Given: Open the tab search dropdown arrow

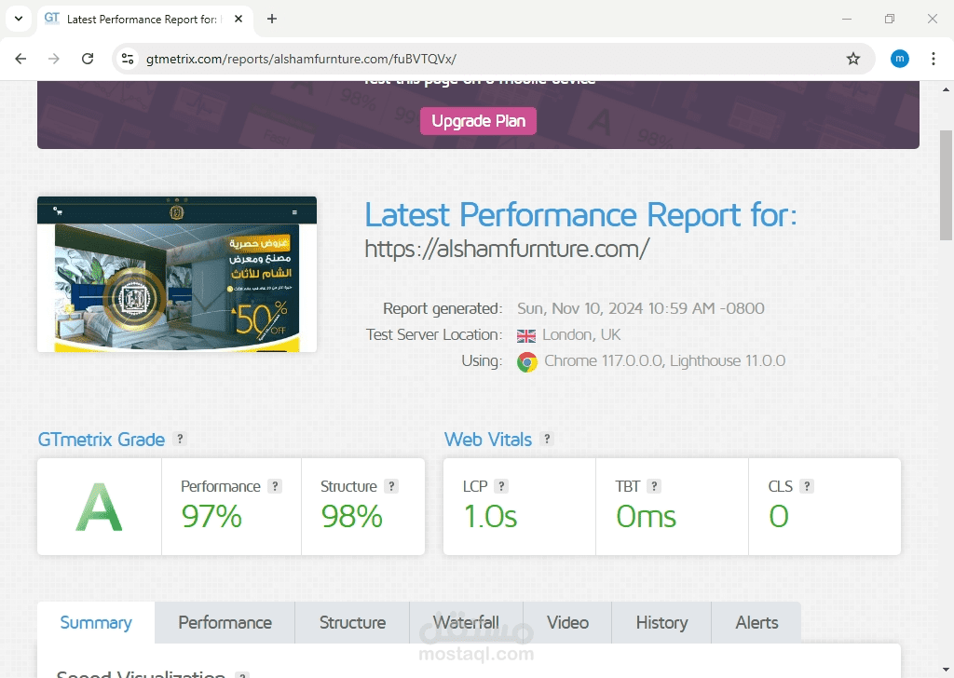Looking at the screenshot, I should (19, 19).
